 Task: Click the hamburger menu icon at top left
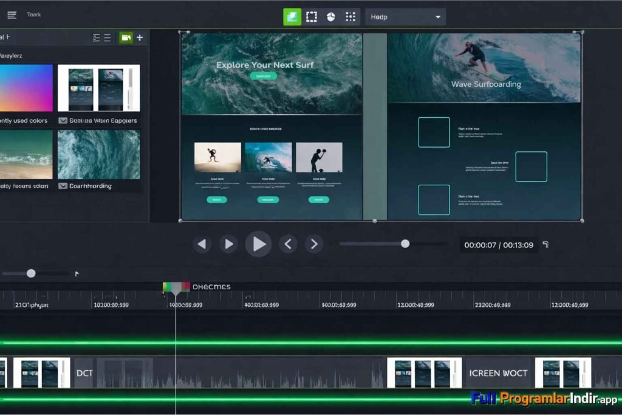coord(12,15)
